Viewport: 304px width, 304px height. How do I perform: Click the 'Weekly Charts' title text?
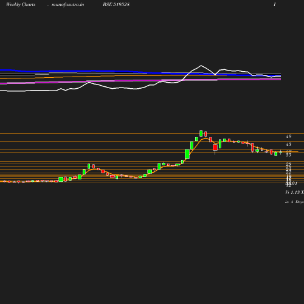coord(21,5)
